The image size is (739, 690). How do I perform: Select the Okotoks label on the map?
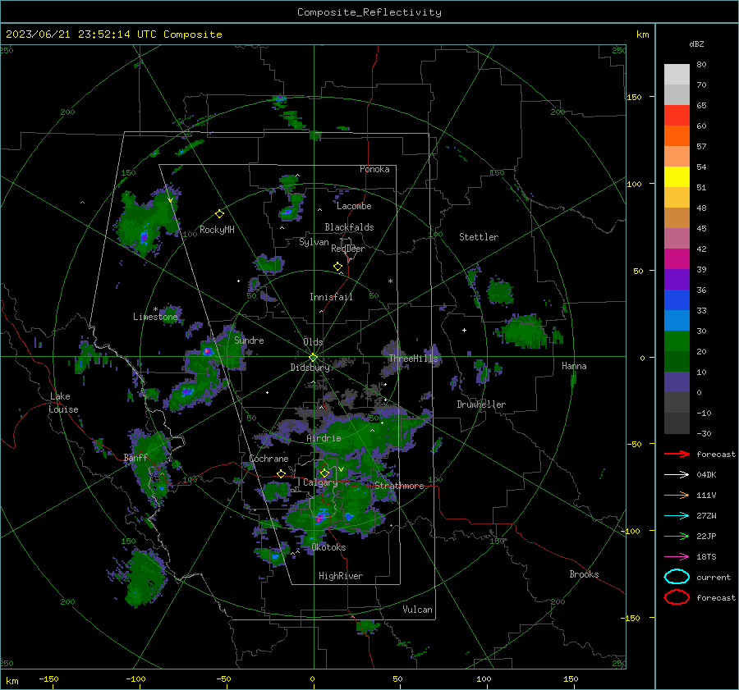pos(328,547)
